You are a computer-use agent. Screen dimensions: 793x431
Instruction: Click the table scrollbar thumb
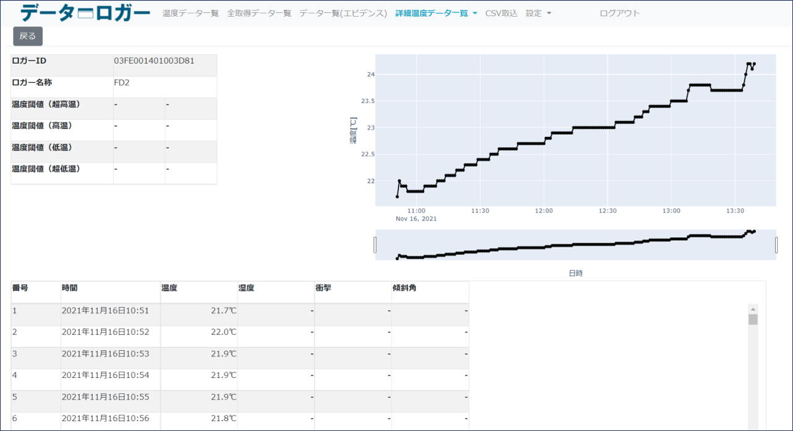[x=753, y=319]
